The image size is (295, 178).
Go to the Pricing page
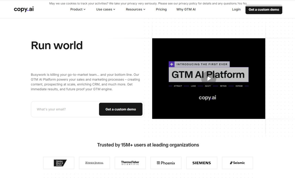[161, 9]
